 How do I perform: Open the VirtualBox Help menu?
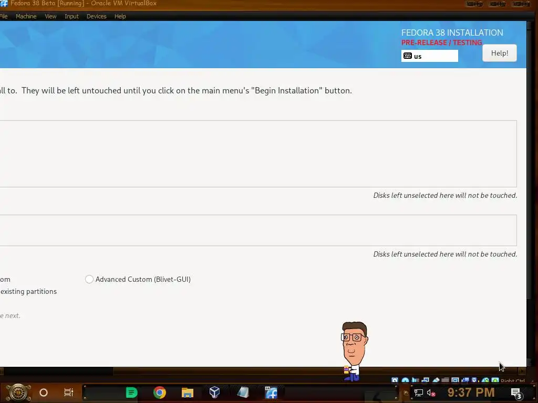(x=120, y=16)
